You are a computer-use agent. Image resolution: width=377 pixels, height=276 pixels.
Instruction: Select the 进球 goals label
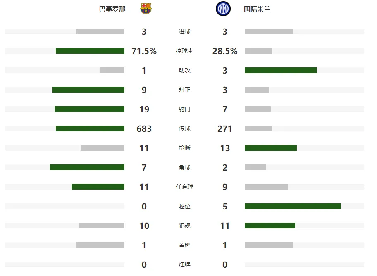tap(184, 31)
